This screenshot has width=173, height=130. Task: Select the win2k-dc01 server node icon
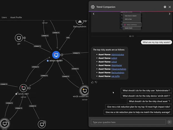coord(23,88)
